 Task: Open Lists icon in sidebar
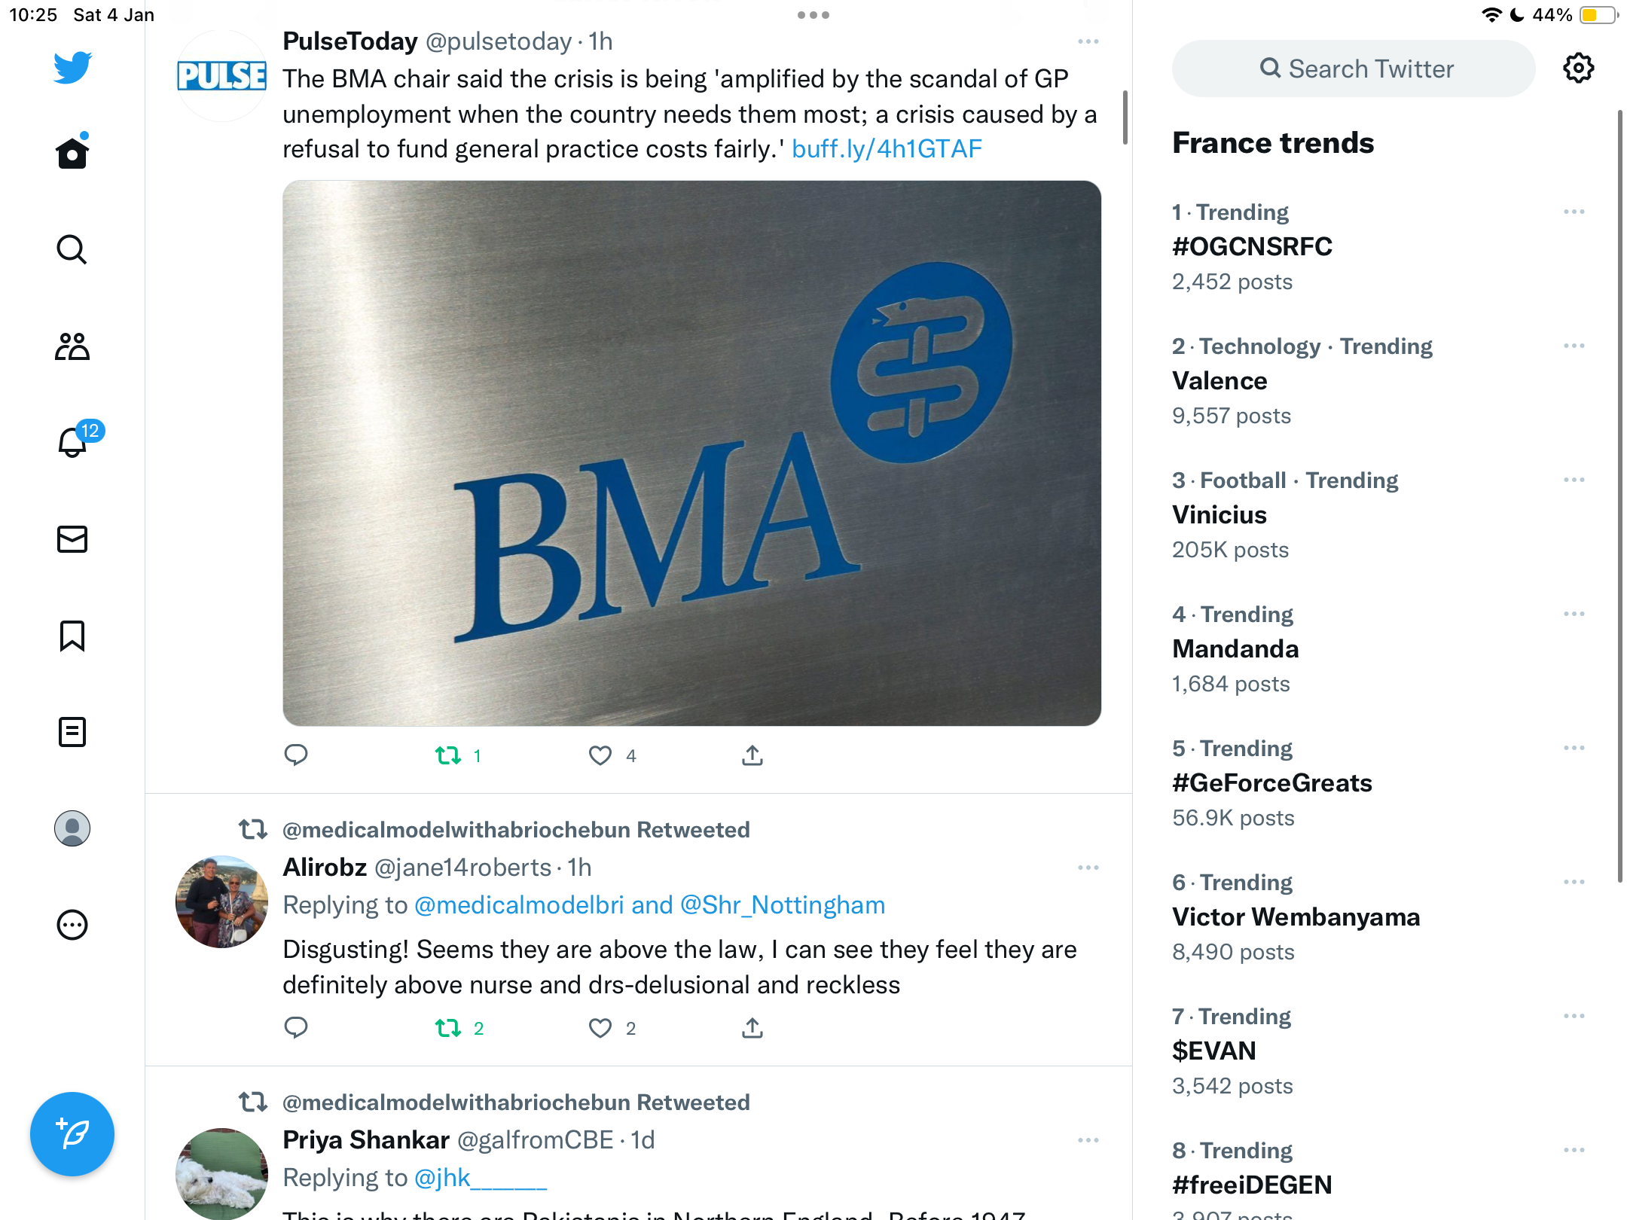tap(72, 731)
